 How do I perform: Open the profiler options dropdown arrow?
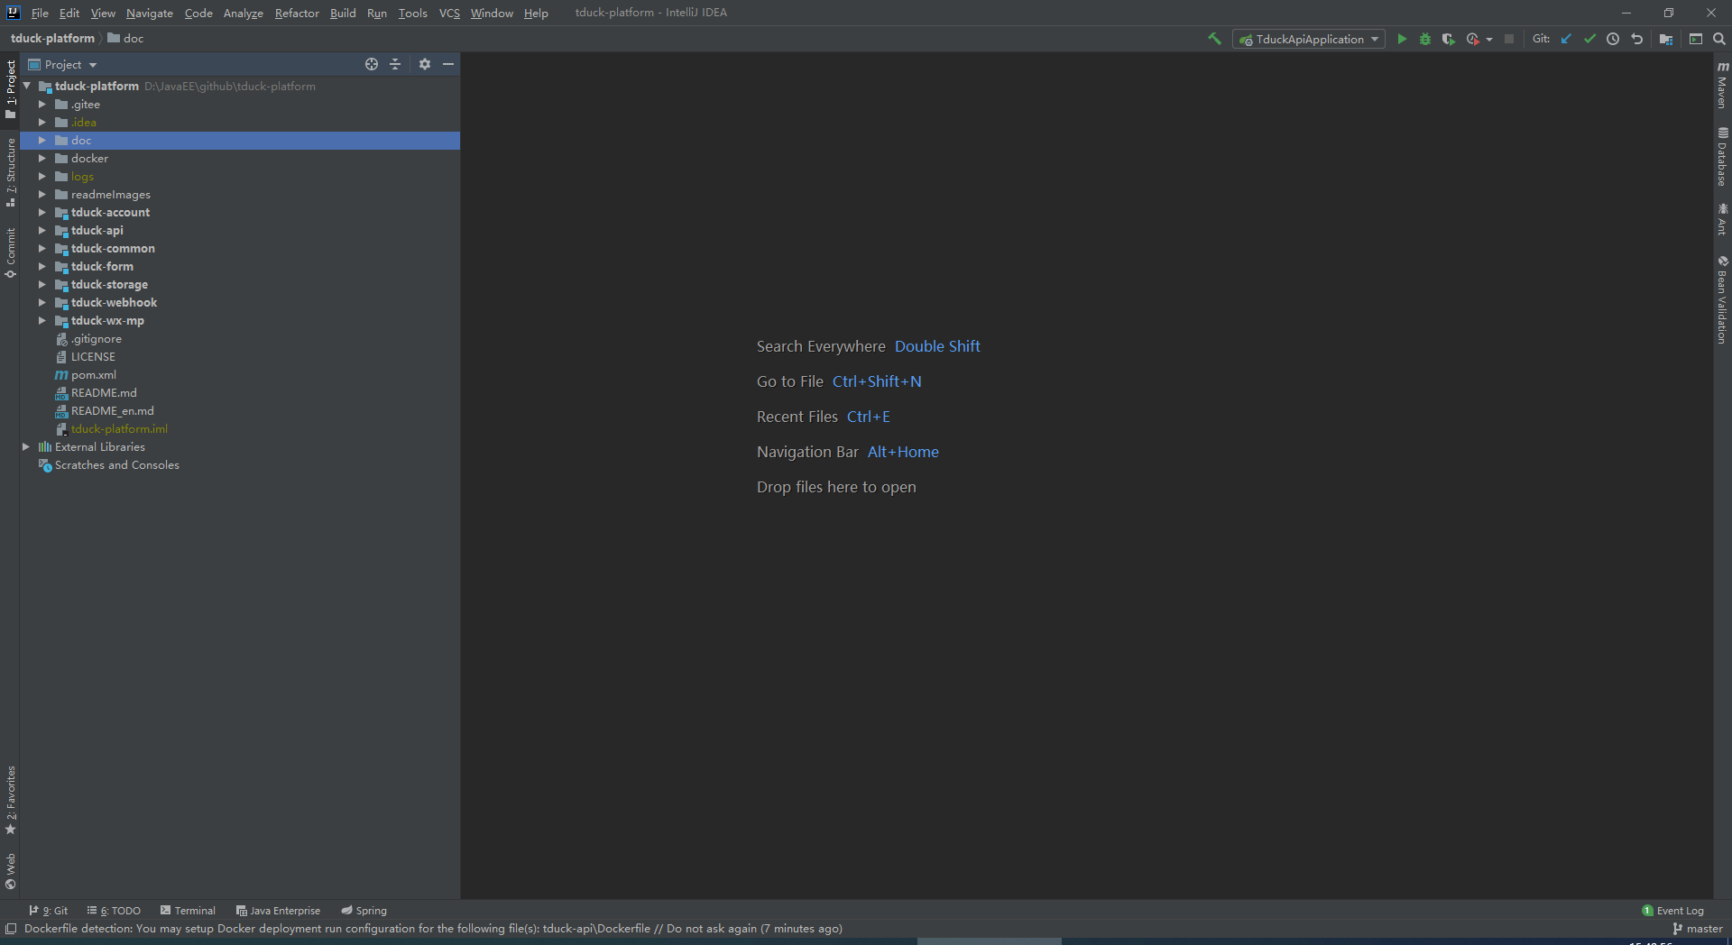tap(1489, 40)
